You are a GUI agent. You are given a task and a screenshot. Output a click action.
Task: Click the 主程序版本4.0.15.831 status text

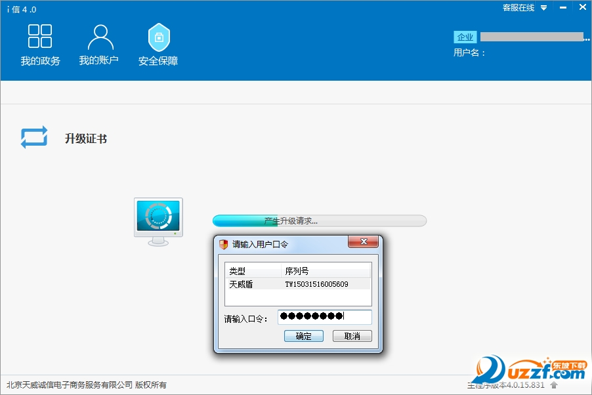click(506, 385)
